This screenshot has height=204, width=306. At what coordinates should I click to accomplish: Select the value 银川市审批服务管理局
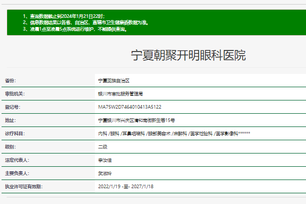pyautogui.click(x=120, y=94)
